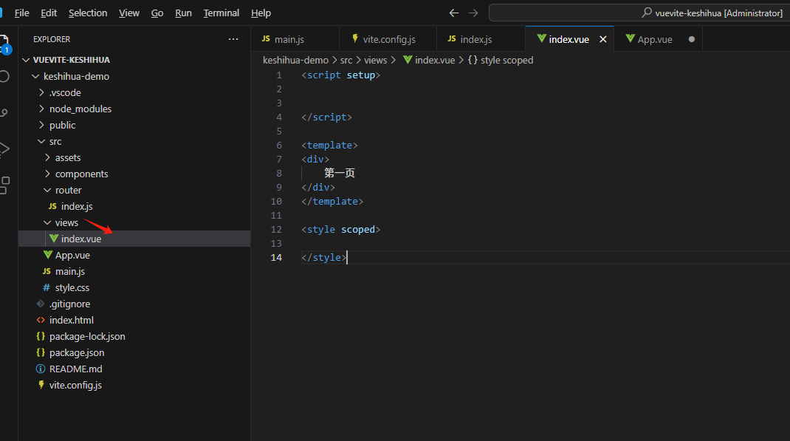Expand the .vscode folder
The width and height of the screenshot is (790, 441).
(65, 92)
